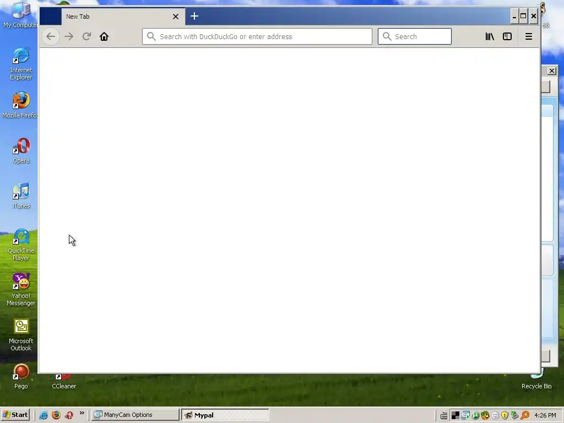
Task: Select the Recycle Bin label
Action: point(536,386)
